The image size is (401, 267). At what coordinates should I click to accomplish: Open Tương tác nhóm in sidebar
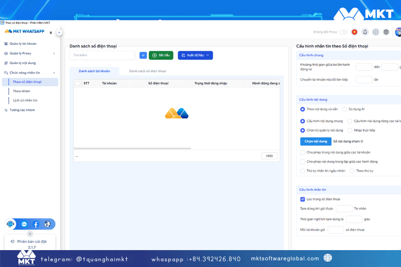[x=22, y=110]
